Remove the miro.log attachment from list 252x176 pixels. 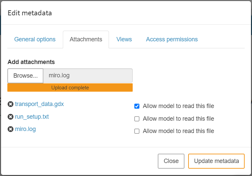tap(11, 129)
